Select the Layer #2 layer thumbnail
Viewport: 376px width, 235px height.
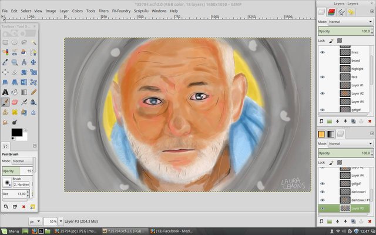(345, 93)
